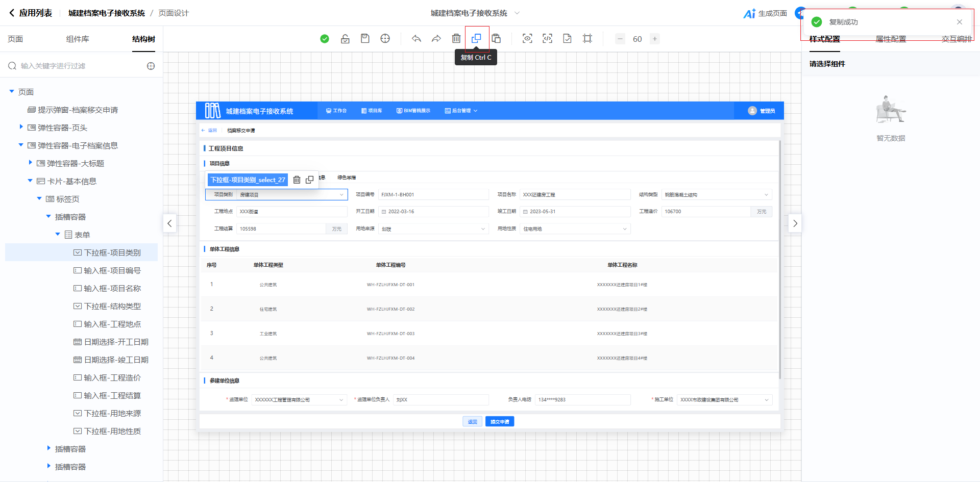Click the redo arrow icon
The height and width of the screenshot is (482, 980).
[x=436, y=39]
